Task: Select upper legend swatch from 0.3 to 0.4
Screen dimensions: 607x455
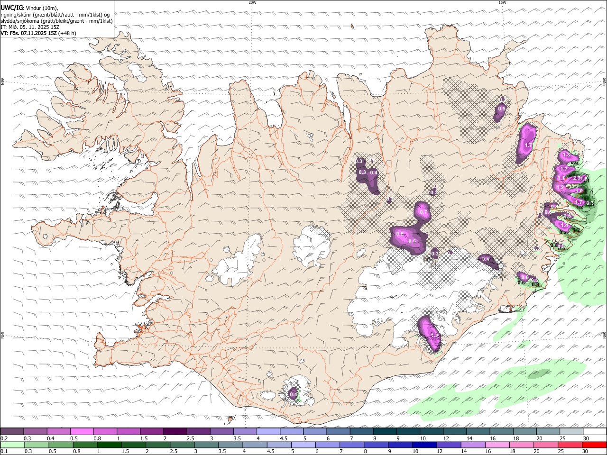Action: (36, 432)
